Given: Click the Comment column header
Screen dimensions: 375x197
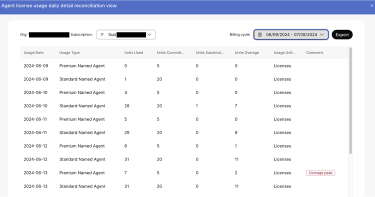Looking at the screenshot, I should click(314, 52).
